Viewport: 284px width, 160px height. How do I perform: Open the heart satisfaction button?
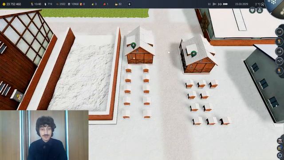(252, 10)
